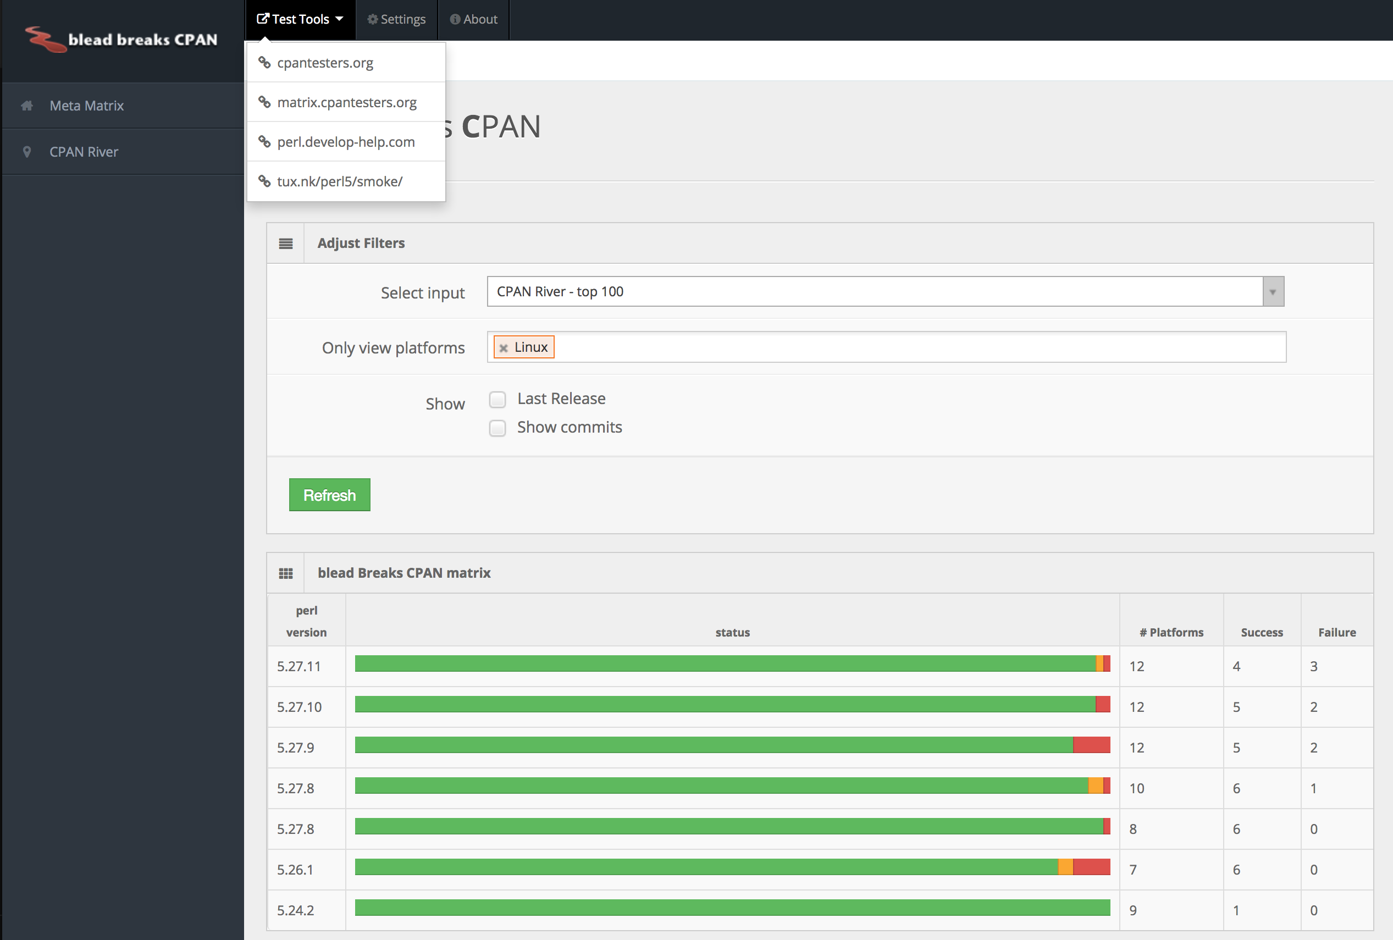
Task: Select the 5.24.2 version cell
Action: [x=306, y=911]
